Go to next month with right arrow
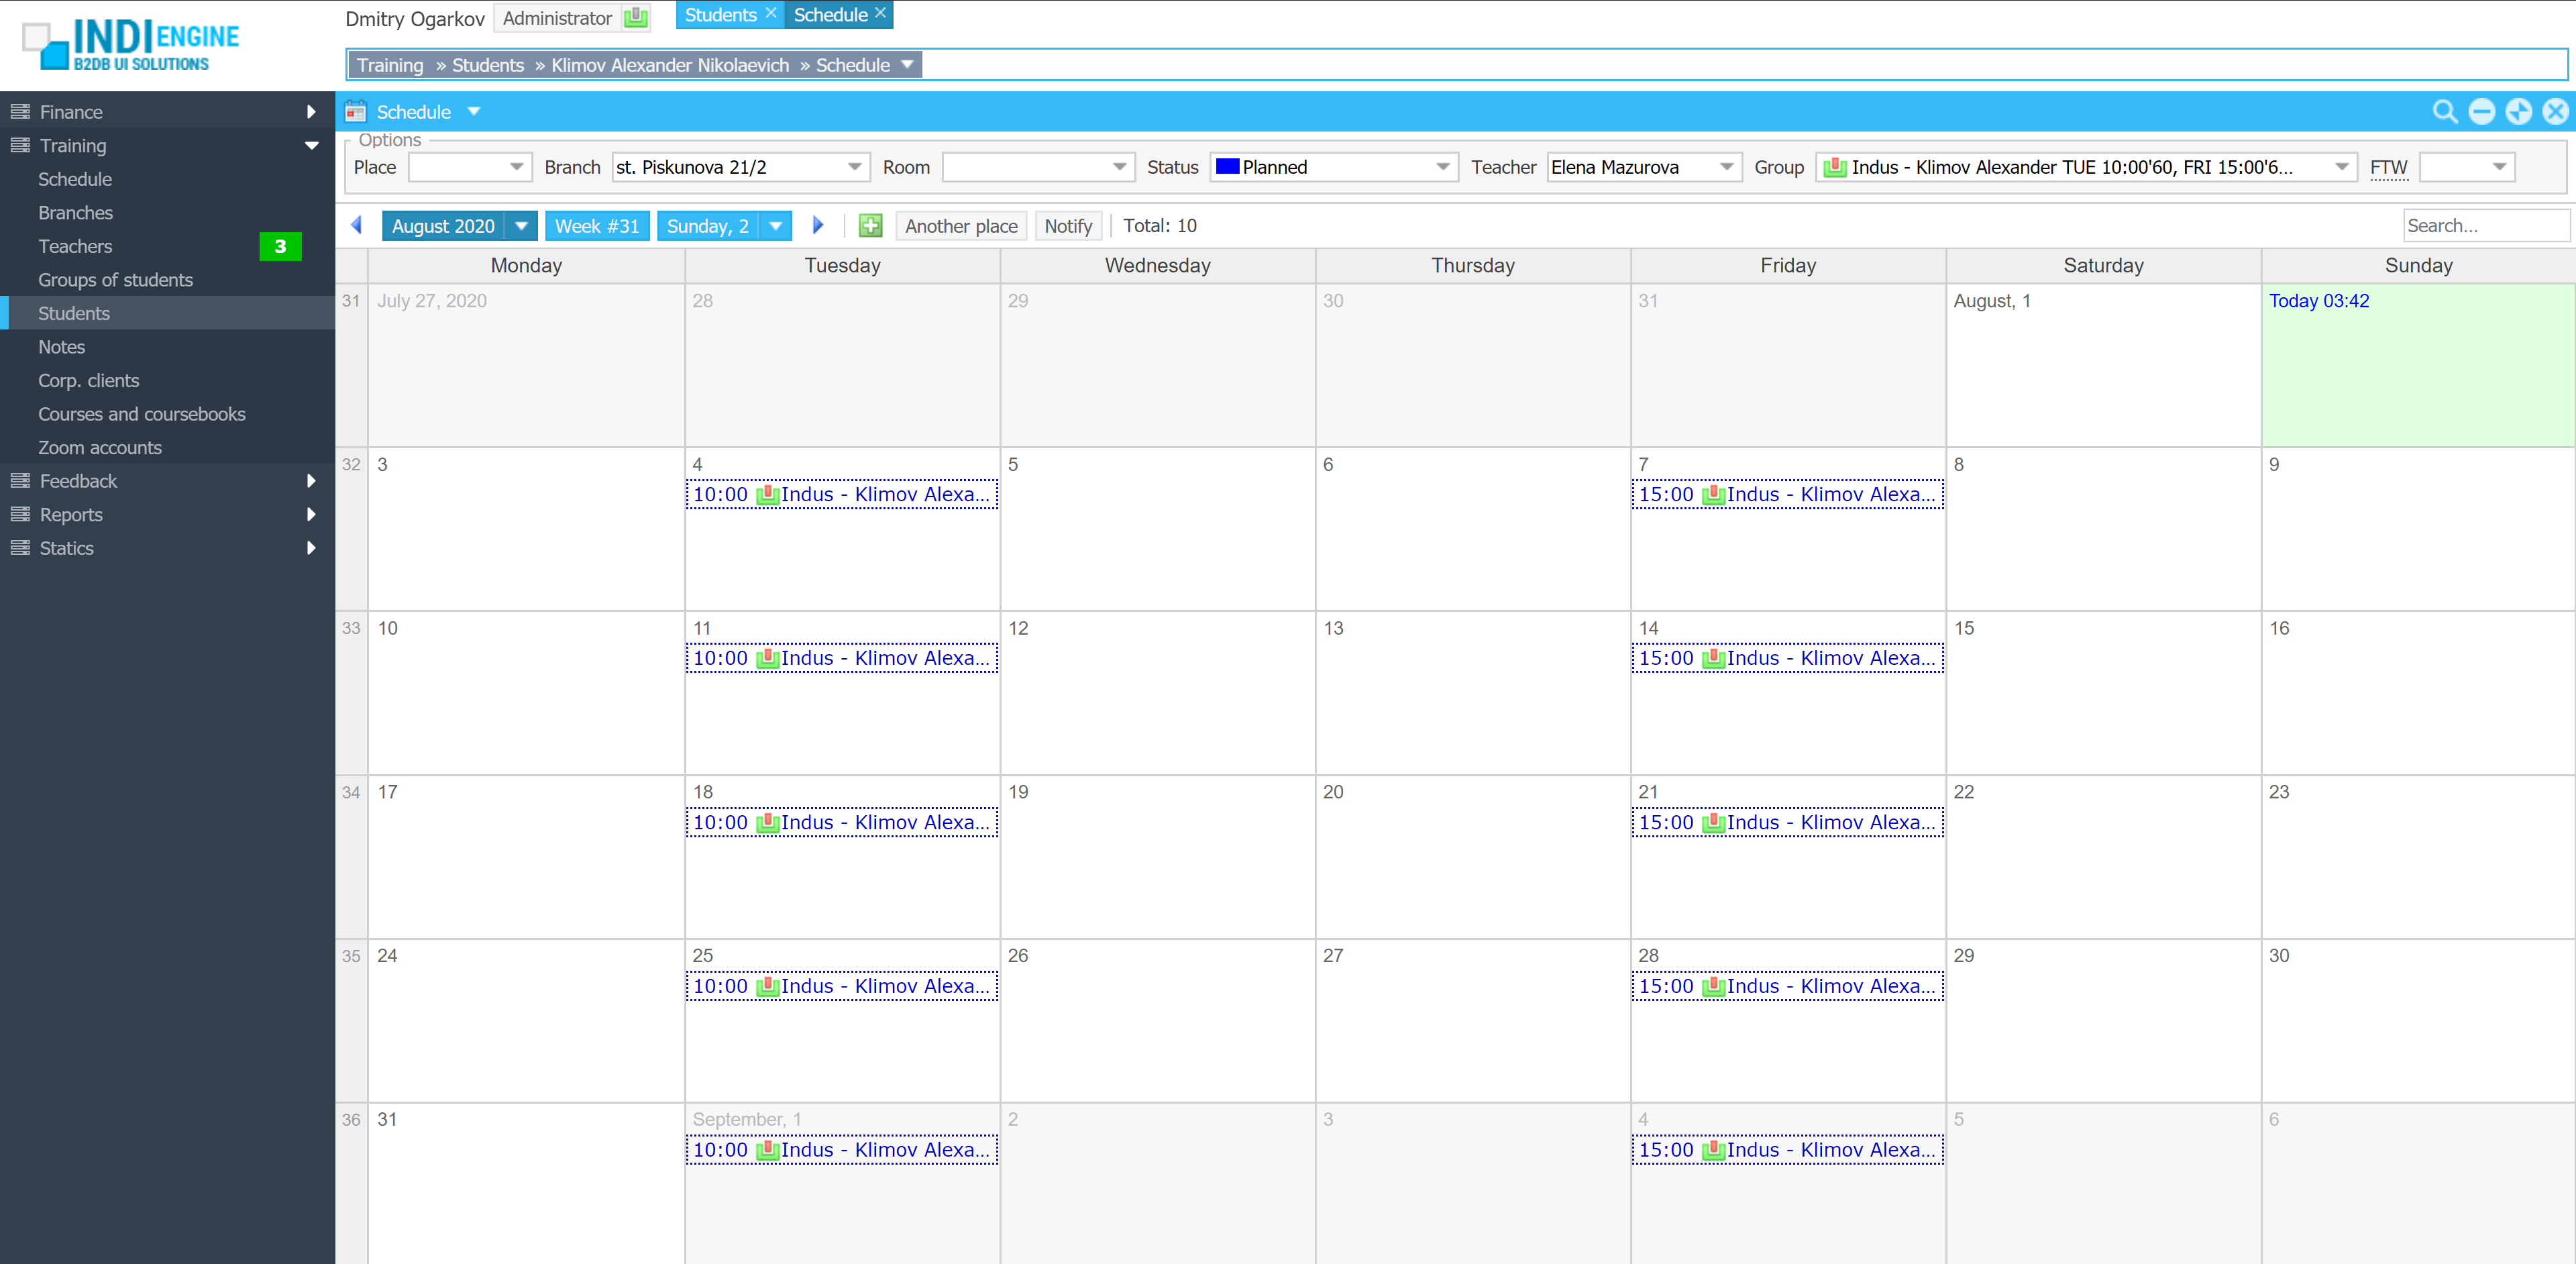2576x1264 pixels. tap(818, 226)
